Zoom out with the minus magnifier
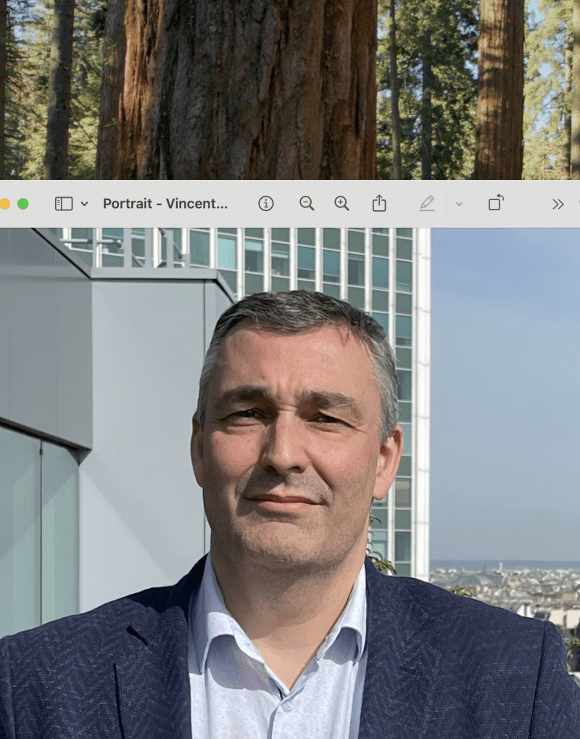This screenshot has height=739, width=580. tap(307, 204)
